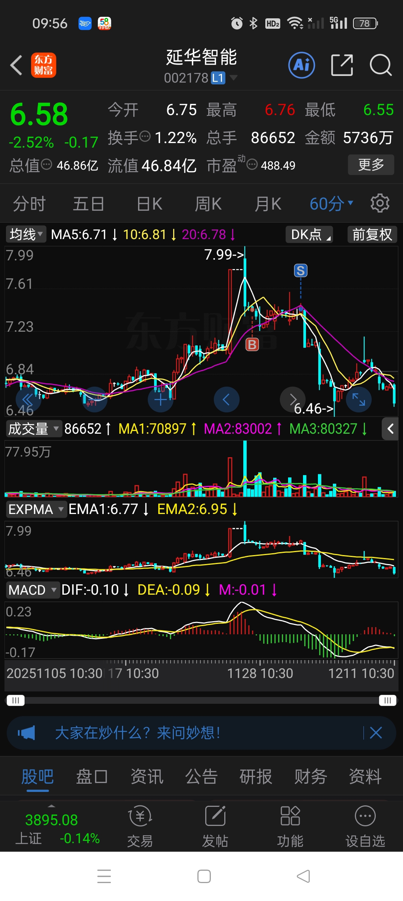Screen dimensions: 403x901
Task: Open the 研报 tab
Action: click(x=256, y=777)
